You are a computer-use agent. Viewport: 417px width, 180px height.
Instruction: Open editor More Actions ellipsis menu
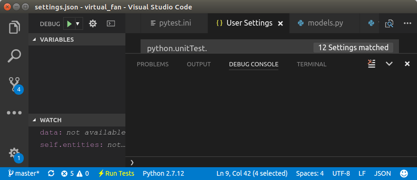coord(407,23)
